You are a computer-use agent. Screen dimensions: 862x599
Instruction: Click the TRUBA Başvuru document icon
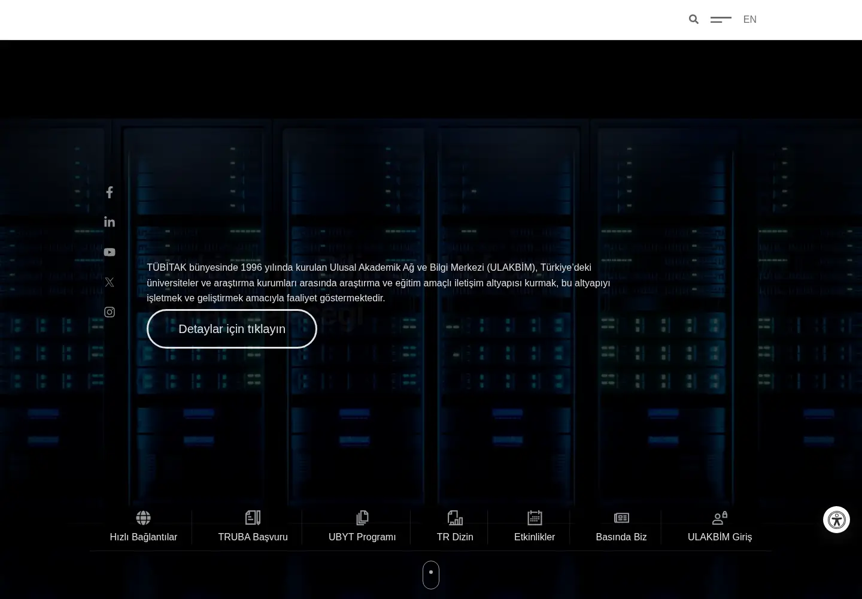[x=253, y=518]
